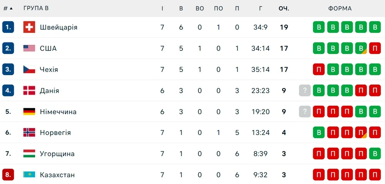Viewport: 385px width, 184px height.
Task: Sort table by the # rank column
Action: pos(8,8)
